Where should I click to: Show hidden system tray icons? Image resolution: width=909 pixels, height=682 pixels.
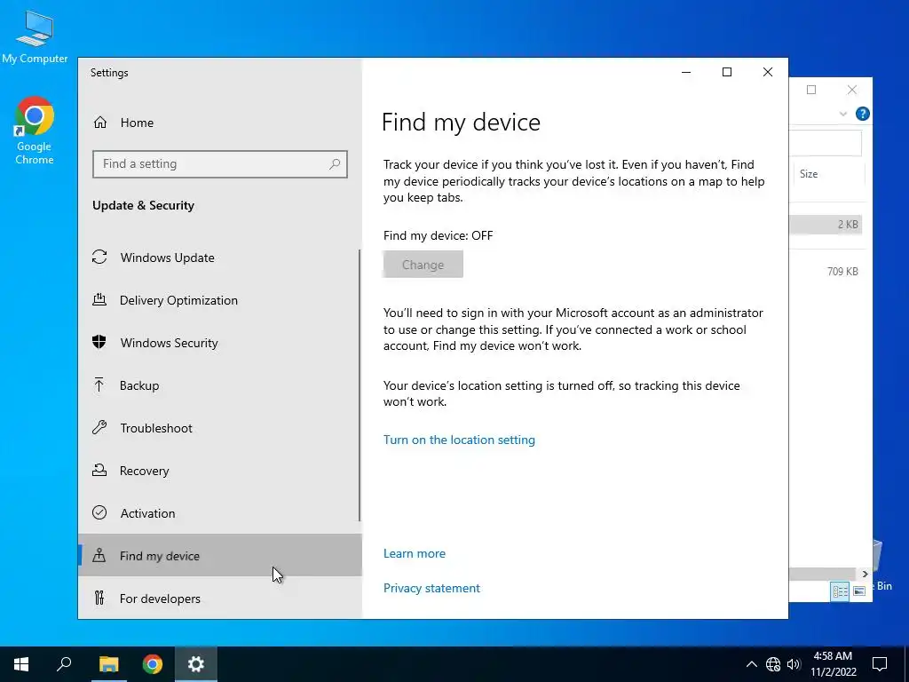(x=751, y=664)
